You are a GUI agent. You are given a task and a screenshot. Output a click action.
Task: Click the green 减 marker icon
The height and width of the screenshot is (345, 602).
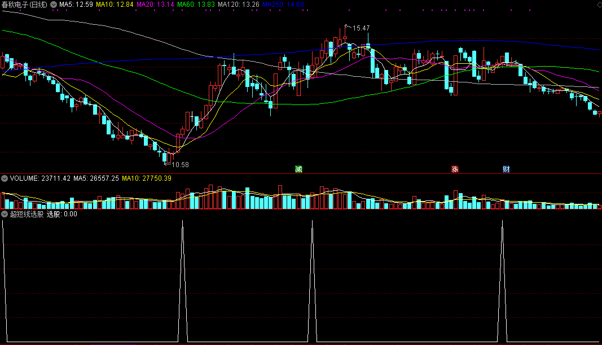[298, 169]
